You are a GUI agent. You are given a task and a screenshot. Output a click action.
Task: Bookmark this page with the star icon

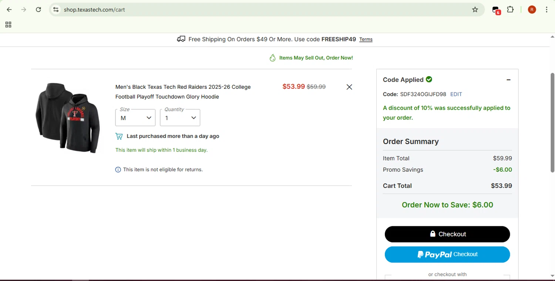pyautogui.click(x=475, y=10)
